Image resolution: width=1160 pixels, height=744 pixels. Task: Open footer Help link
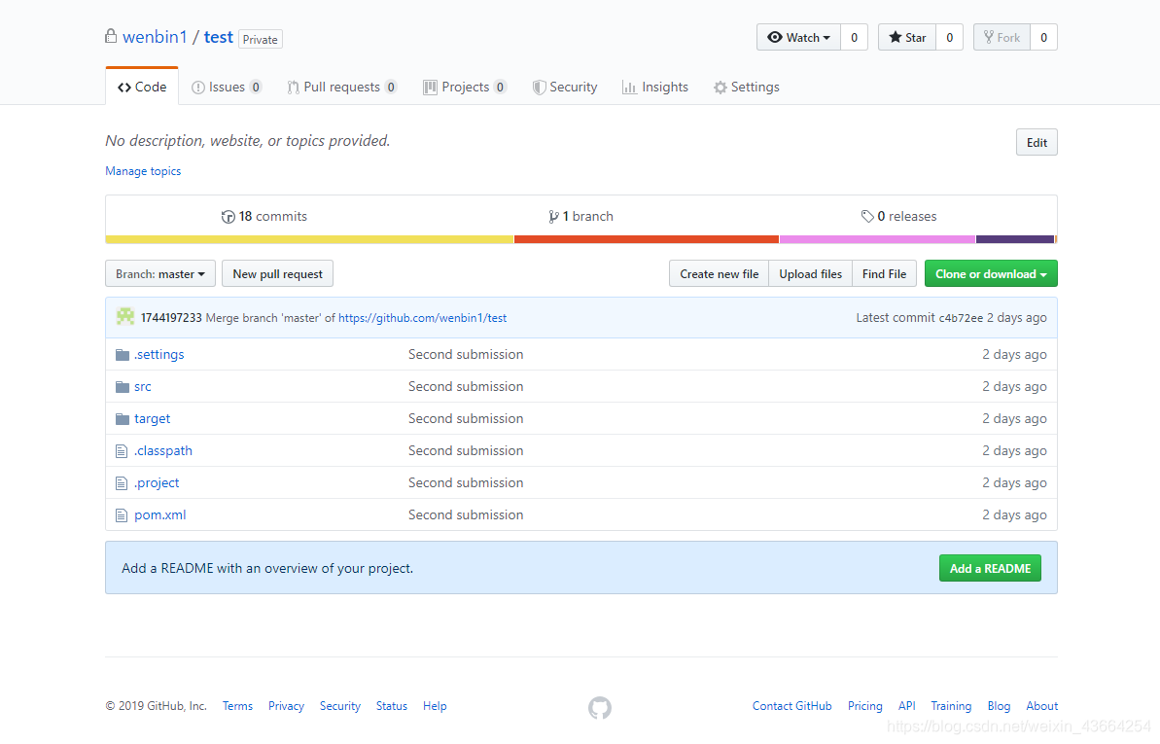tap(435, 706)
